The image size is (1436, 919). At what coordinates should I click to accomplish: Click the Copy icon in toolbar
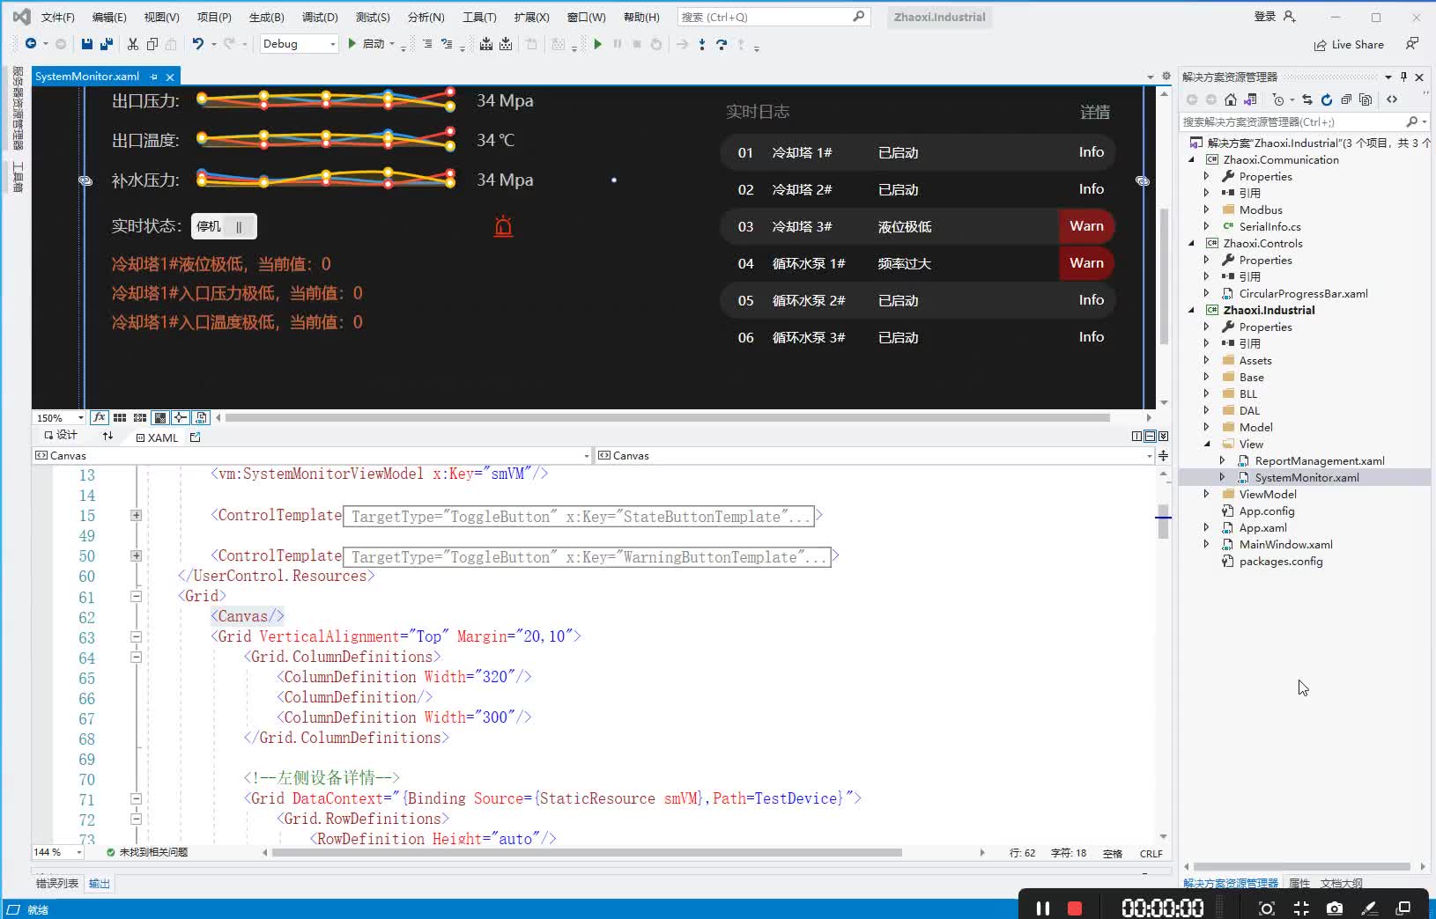tap(152, 44)
